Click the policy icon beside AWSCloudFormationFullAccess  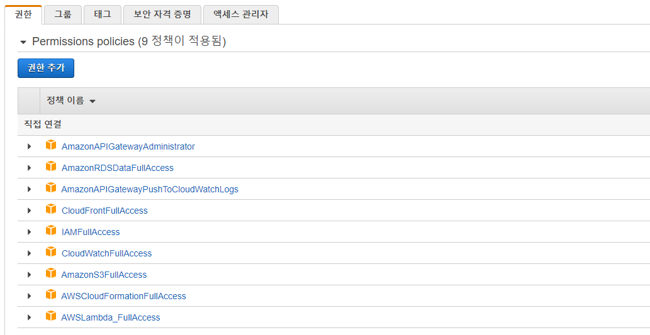tap(51, 294)
